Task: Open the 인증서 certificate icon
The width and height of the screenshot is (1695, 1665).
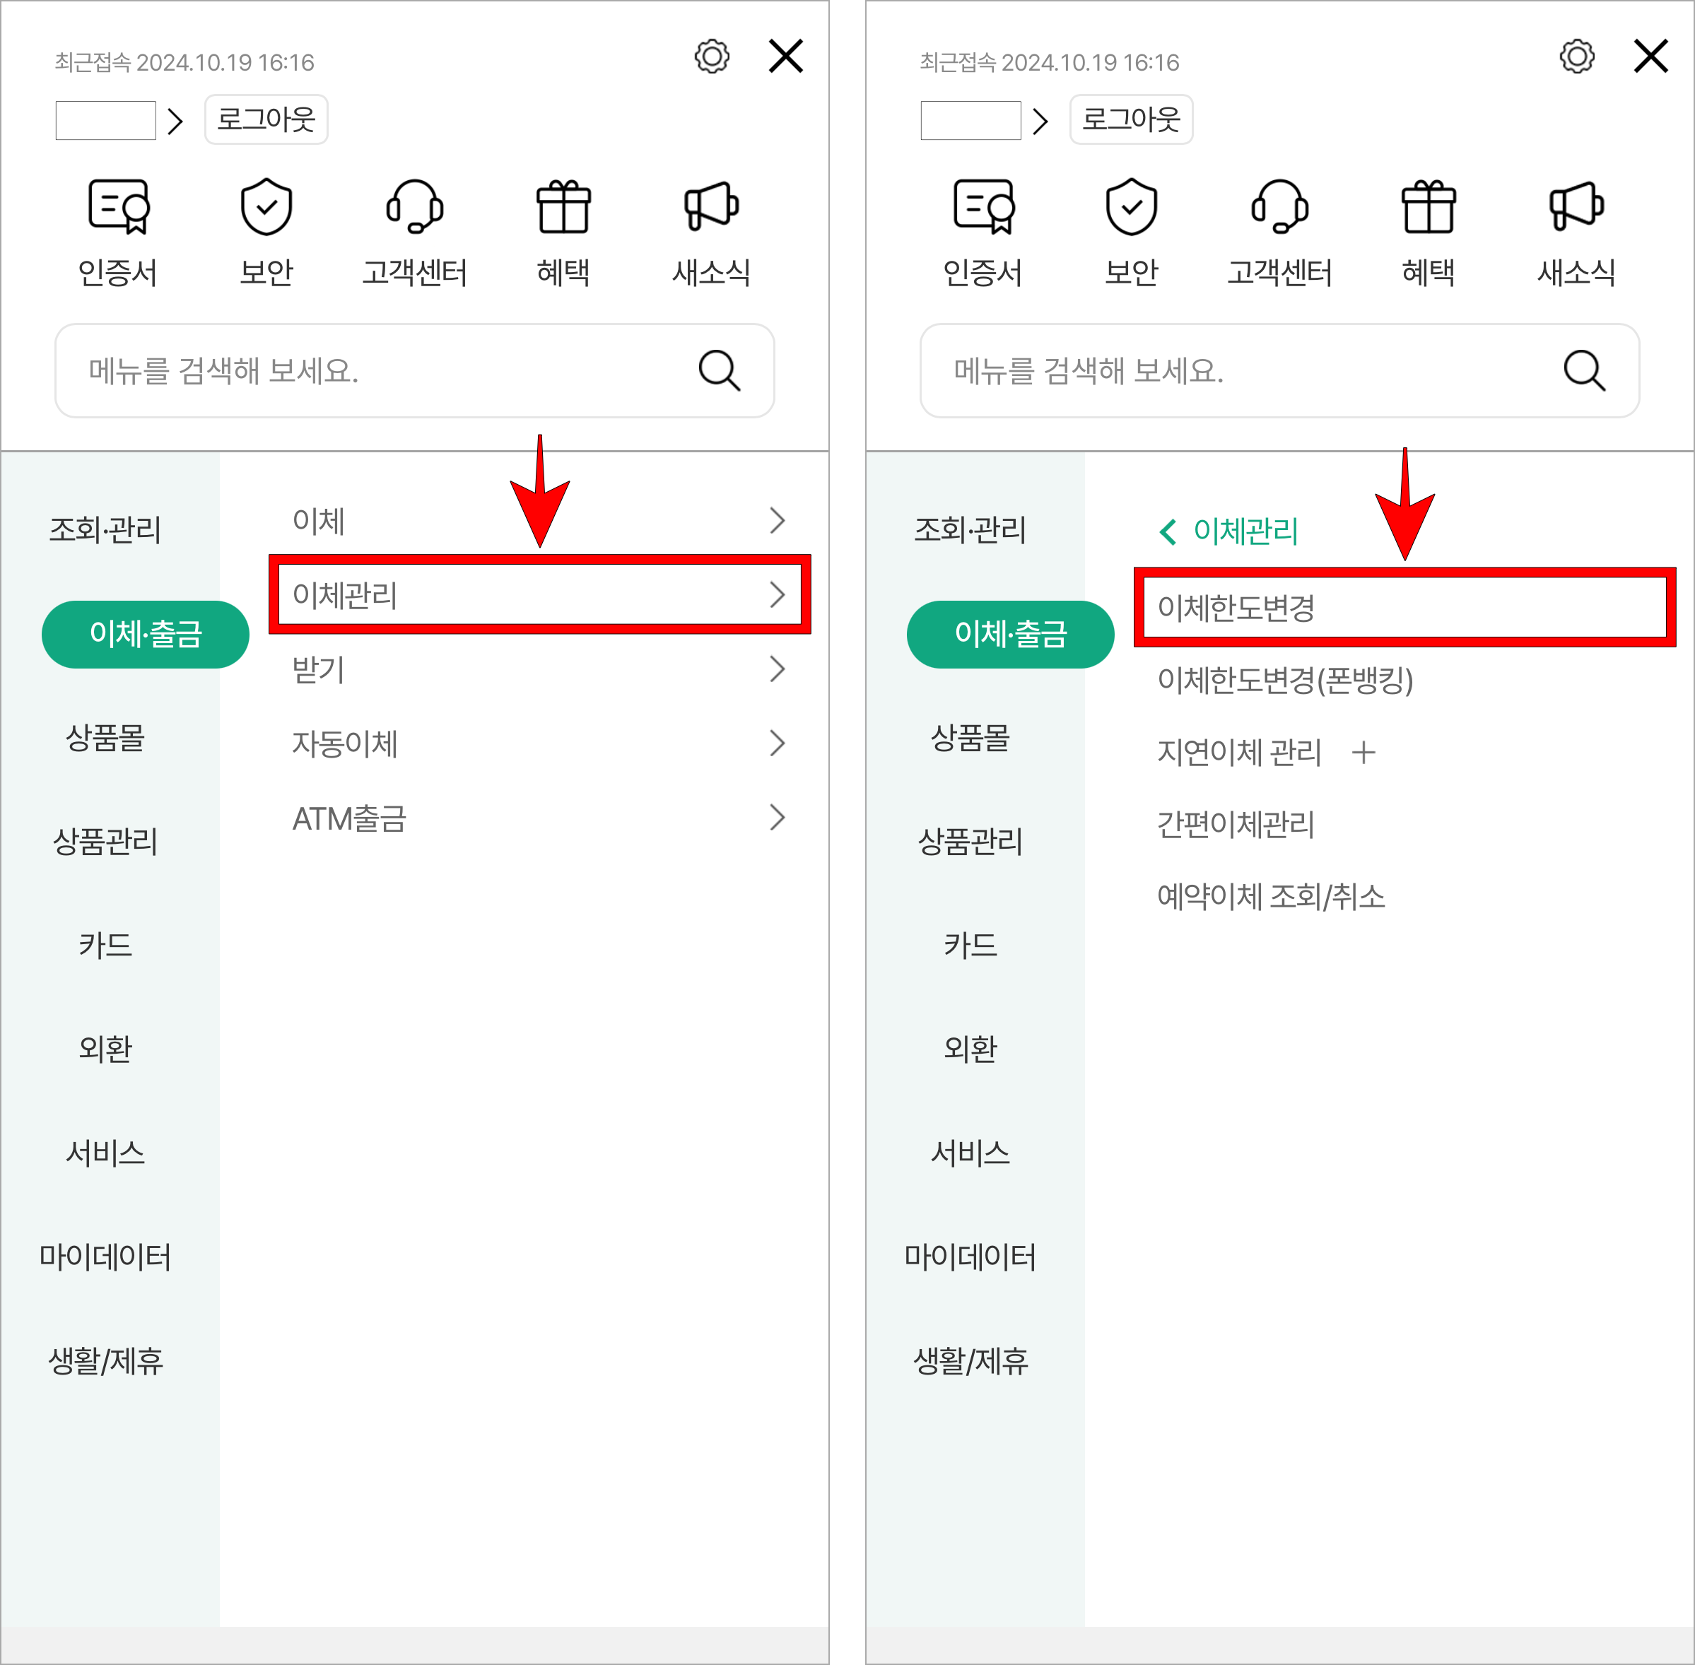Action: click(117, 208)
